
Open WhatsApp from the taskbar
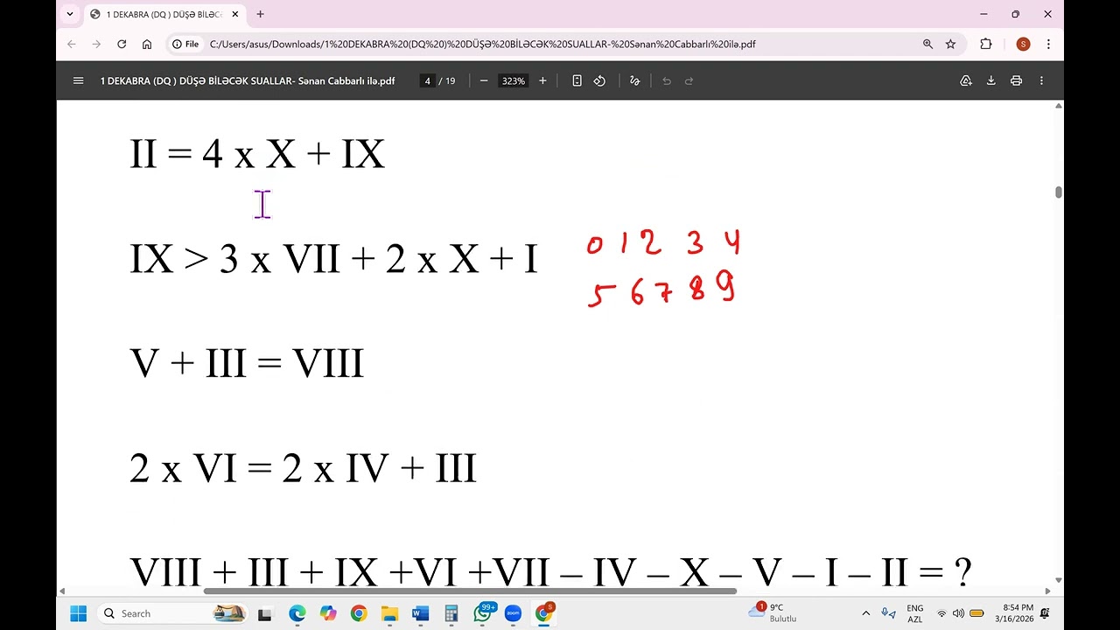click(x=482, y=613)
